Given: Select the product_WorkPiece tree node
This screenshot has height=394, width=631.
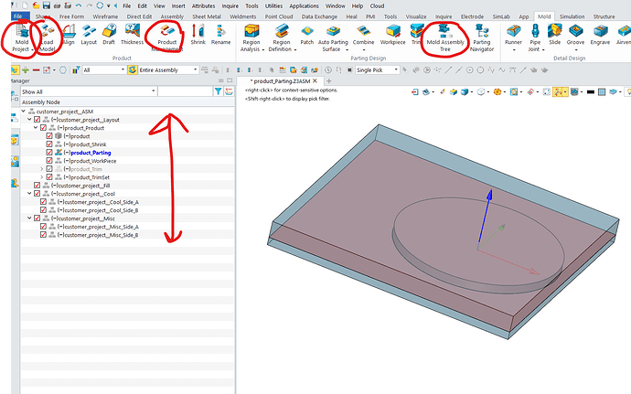Looking at the screenshot, I should (x=92, y=161).
